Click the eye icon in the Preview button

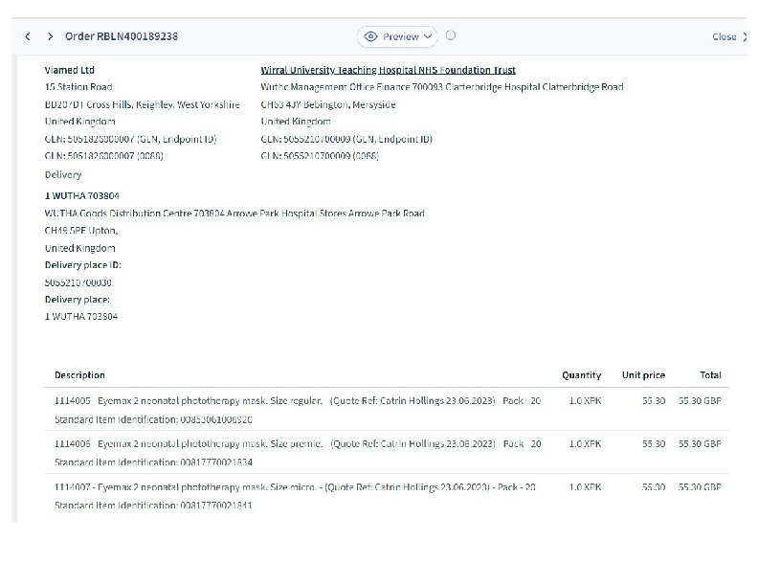point(371,36)
